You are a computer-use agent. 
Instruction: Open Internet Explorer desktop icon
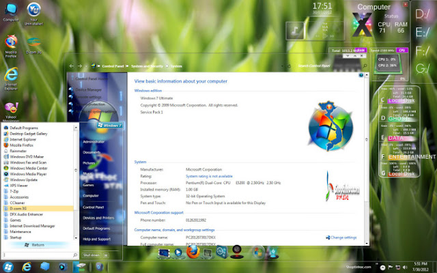(11, 79)
